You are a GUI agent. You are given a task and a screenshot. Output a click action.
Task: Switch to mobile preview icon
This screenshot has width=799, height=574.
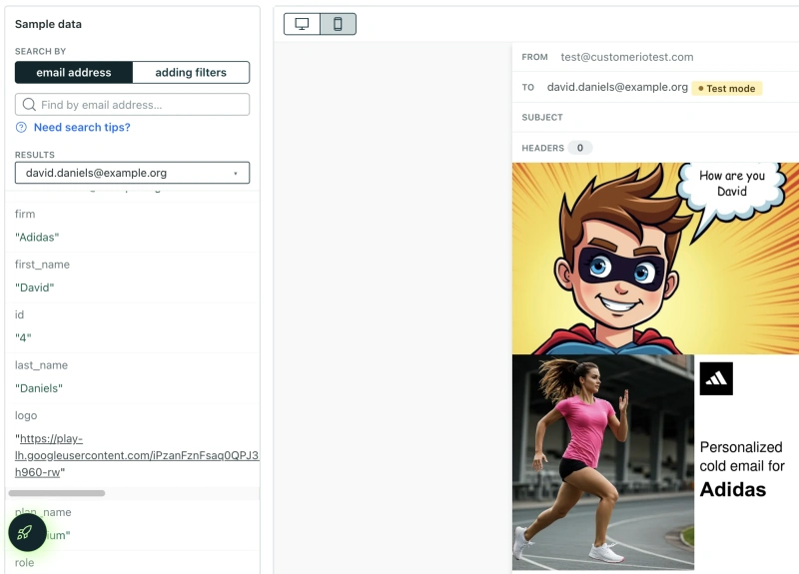coord(338,24)
